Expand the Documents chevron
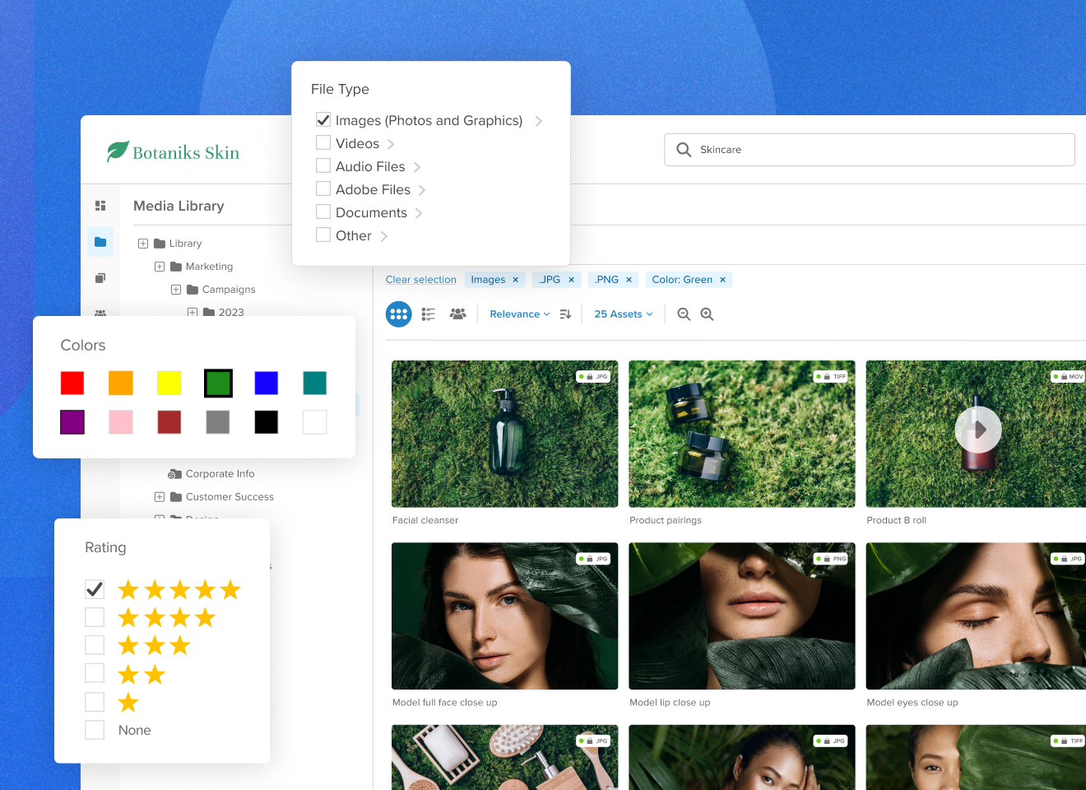This screenshot has height=790, width=1086. click(x=419, y=213)
